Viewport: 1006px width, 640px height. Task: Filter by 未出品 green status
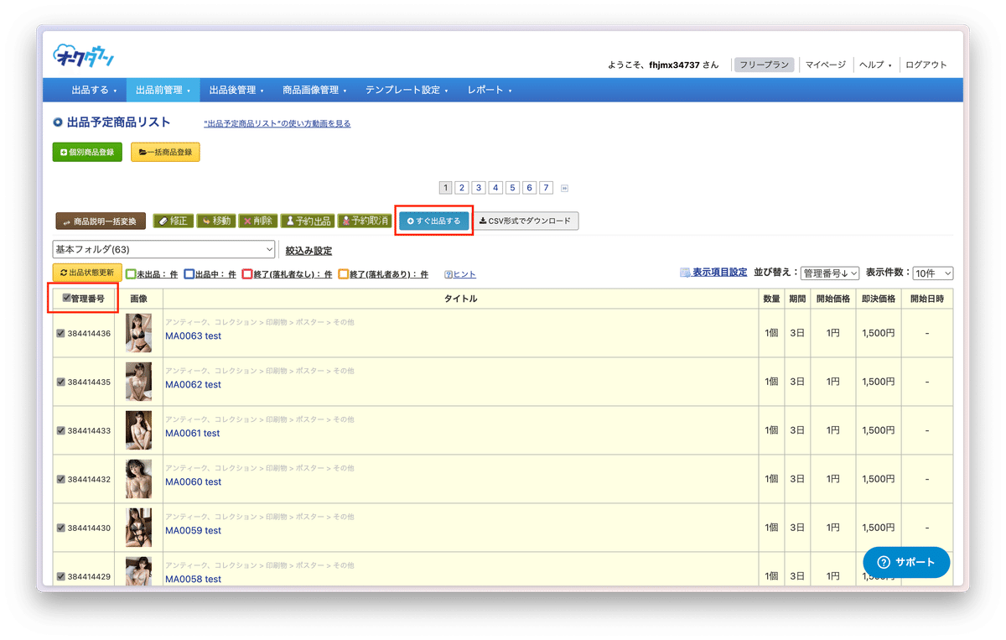(152, 274)
